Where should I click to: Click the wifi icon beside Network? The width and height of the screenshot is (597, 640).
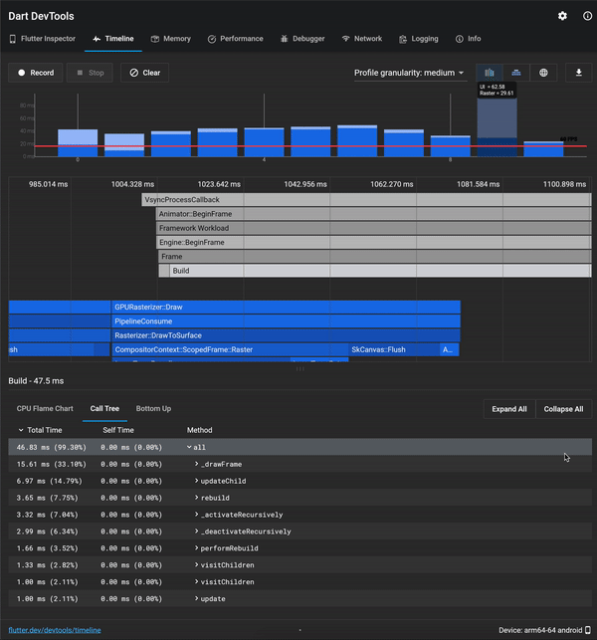coord(345,39)
